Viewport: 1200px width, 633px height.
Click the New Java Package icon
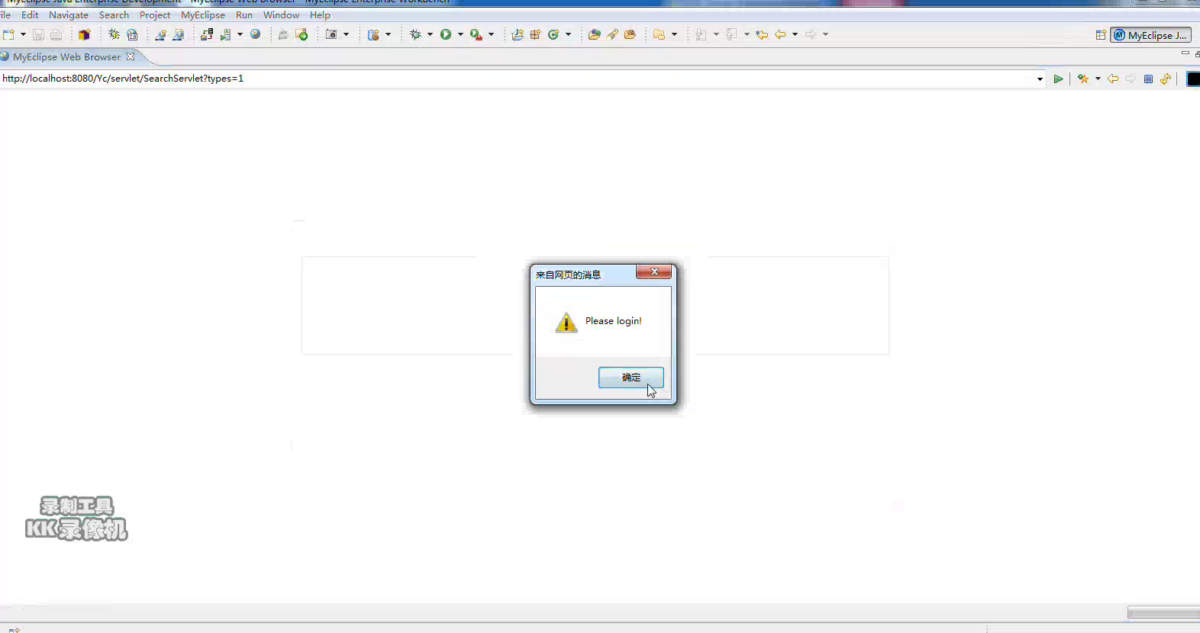(535, 34)
